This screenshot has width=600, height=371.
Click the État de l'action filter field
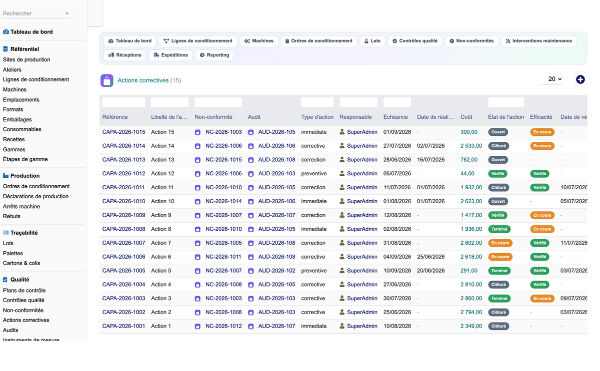point(506,102)
